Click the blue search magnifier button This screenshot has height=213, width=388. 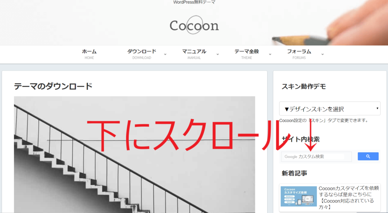click(368, 156)
